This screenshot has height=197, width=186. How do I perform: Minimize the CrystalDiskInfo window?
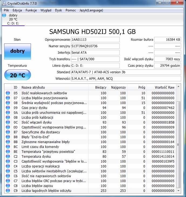tap(160, 2)
